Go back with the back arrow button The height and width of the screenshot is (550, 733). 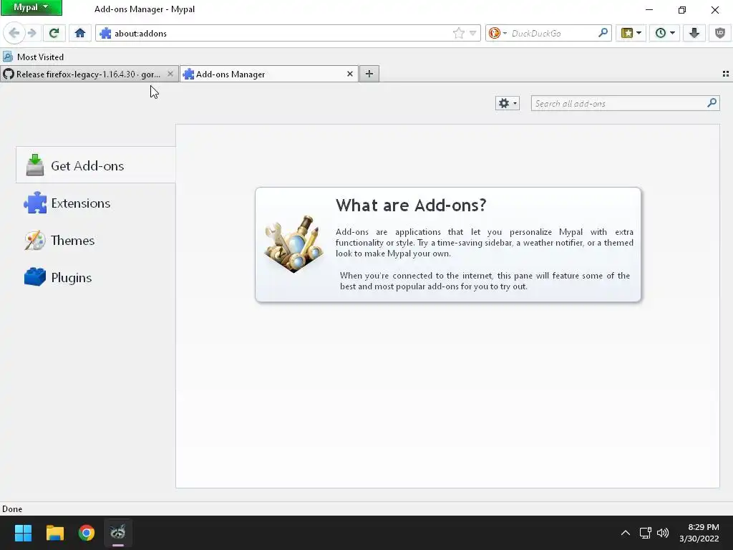[x=14, y=33]
